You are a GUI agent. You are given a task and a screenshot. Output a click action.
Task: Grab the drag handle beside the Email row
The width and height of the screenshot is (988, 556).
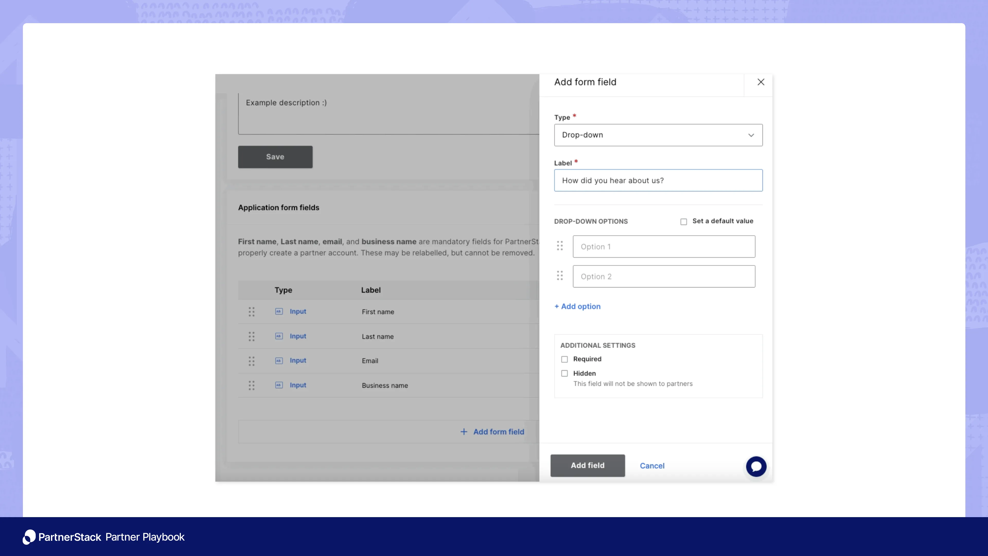[252, 361]
